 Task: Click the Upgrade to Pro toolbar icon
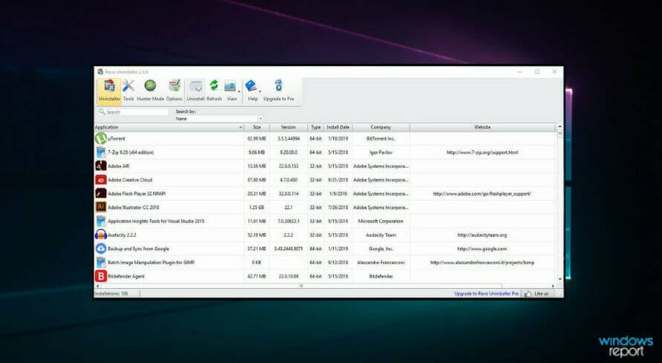click(x=278, y=91)
